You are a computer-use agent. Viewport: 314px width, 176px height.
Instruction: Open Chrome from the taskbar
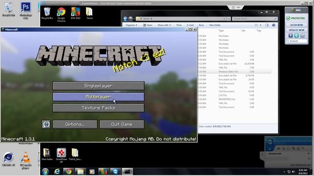(69, 172)
